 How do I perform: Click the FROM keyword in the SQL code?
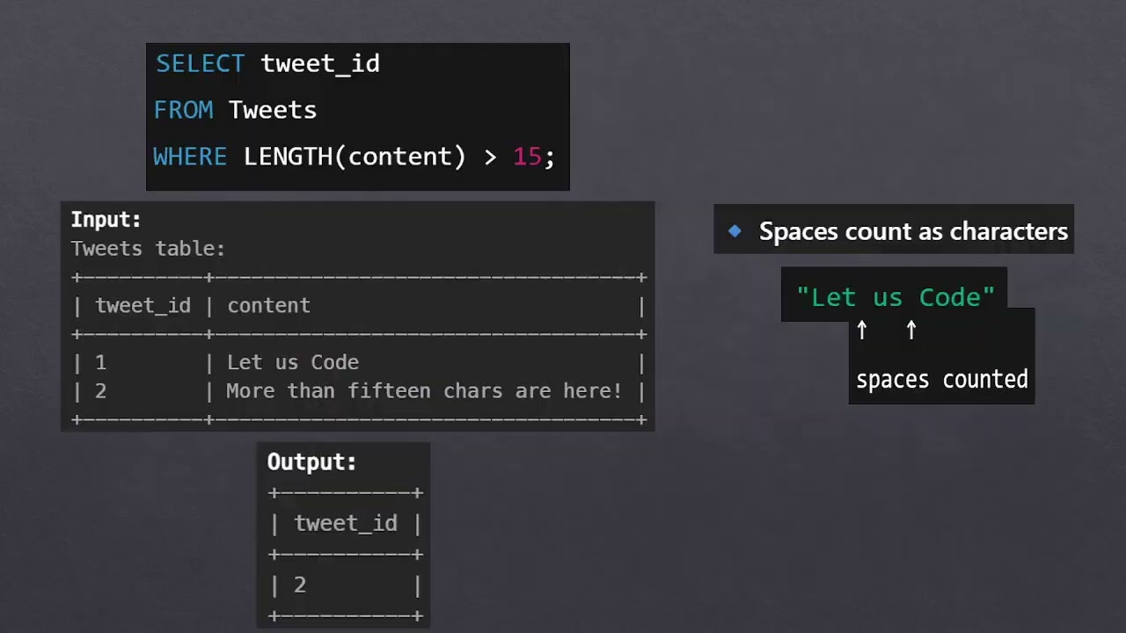[183, 110]
